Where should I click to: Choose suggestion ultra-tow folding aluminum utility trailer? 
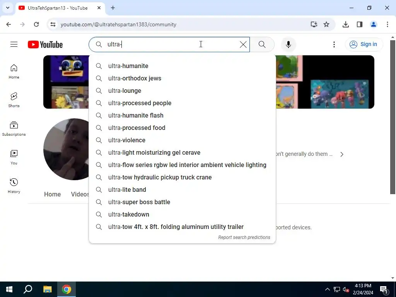click(x=183, y=227)
